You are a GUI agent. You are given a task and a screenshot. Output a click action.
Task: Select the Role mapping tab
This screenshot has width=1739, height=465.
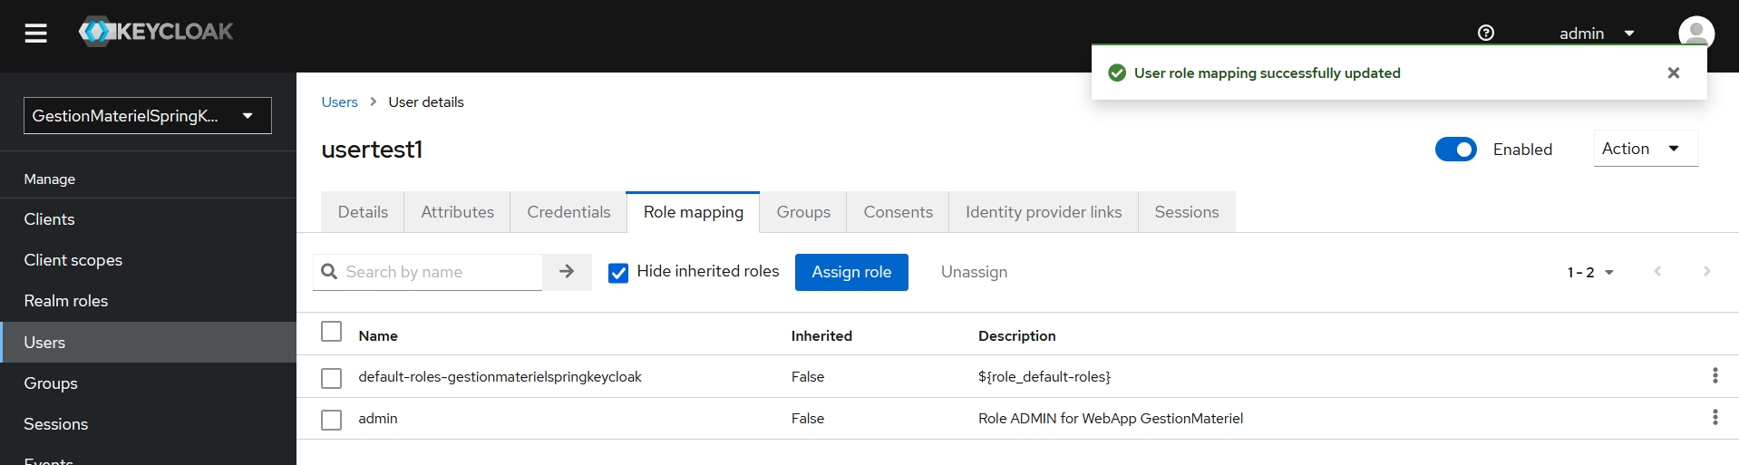coord(694,212)
